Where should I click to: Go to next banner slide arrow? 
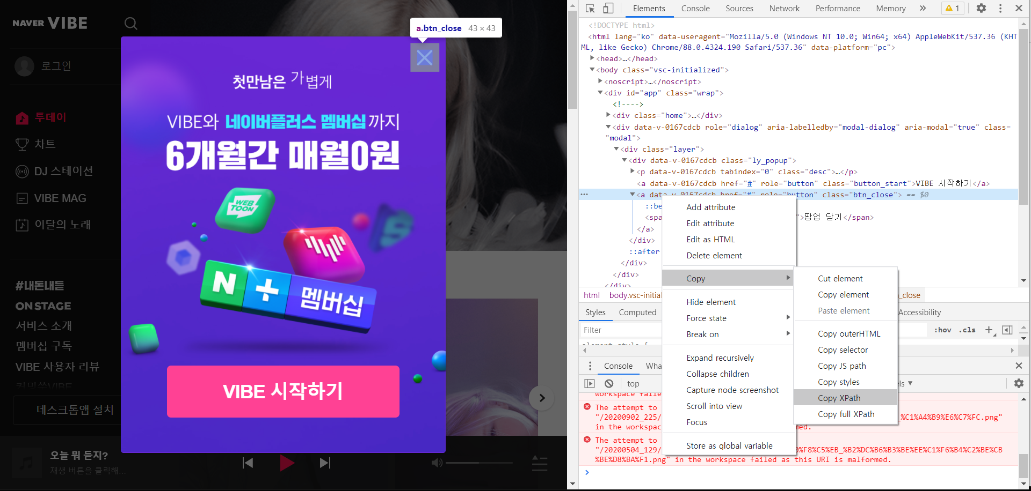pyautogui.click(x=542, y=398)
